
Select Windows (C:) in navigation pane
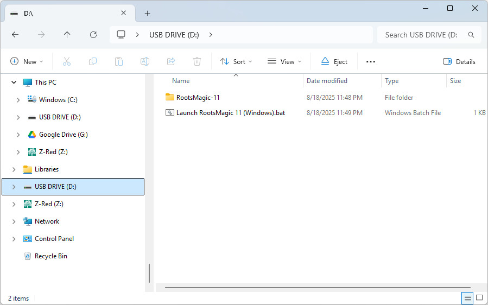point(58,100)
